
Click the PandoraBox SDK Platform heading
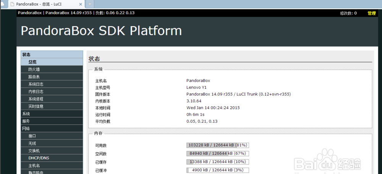point(101,31)
